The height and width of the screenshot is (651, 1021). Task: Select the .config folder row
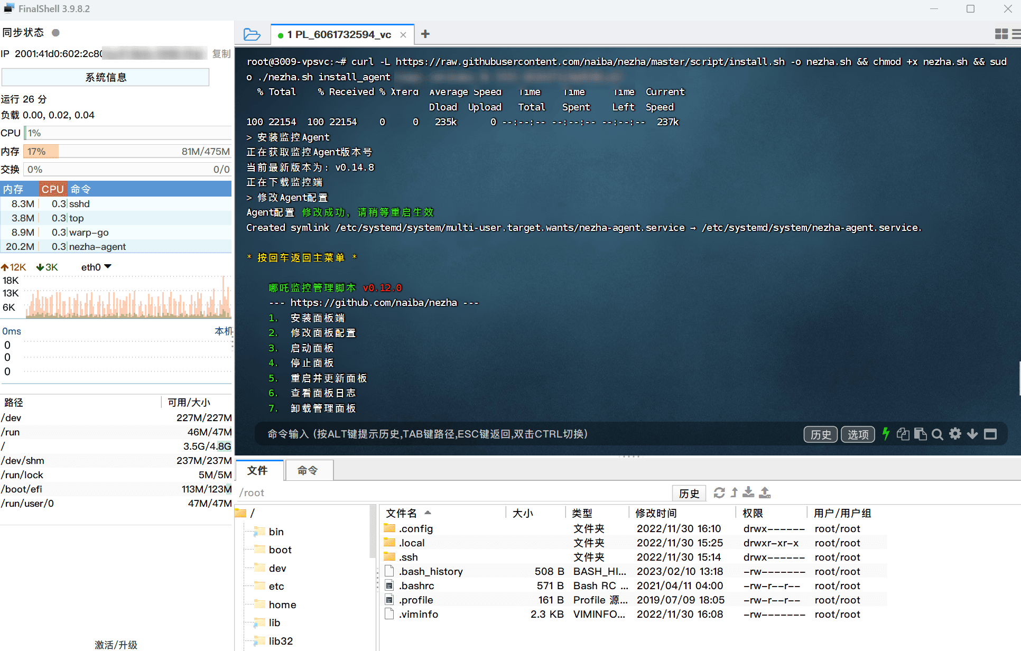pyautogui.click(x=634, y=529)
